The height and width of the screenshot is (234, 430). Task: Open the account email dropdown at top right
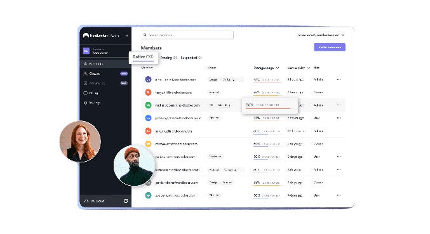[321, 35]
